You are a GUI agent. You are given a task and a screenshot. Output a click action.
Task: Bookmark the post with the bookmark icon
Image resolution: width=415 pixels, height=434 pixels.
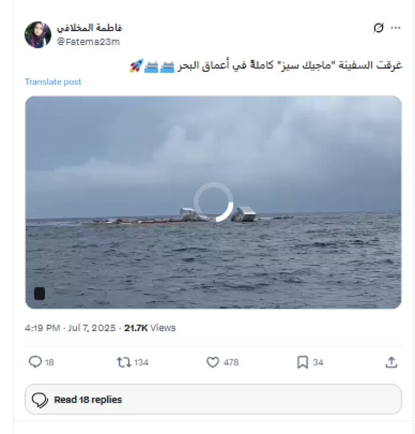(x=302, y=362)
